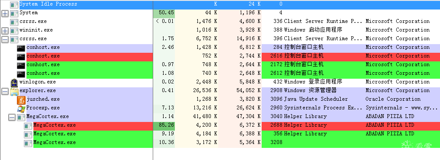Click the console icon of conhost.exe PID 284
The width and height of the screenshot is (440, 160).
(x=21, y=48)
